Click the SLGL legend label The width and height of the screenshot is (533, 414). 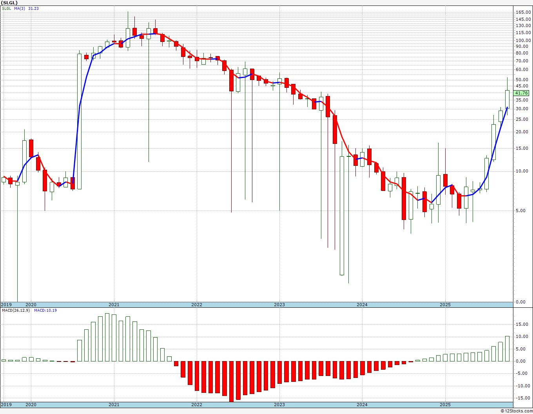[7, 8]
